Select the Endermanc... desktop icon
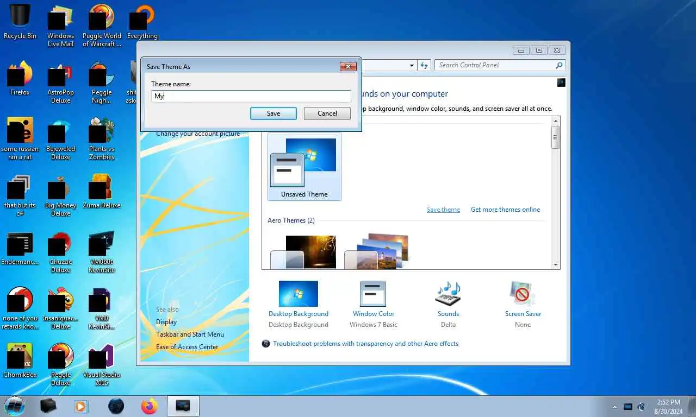The image size is (696, 417). point(20,249)
